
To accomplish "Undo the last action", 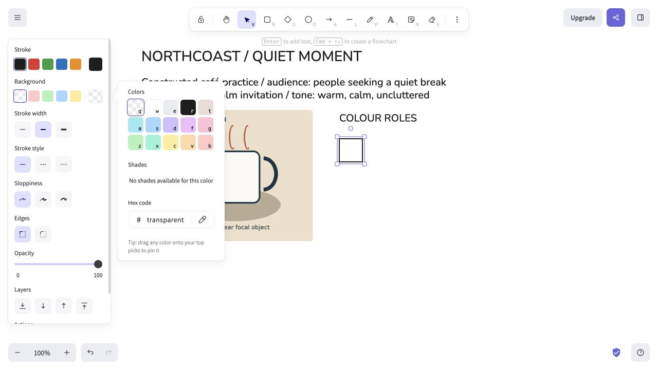I will click(x=90, y=353).
